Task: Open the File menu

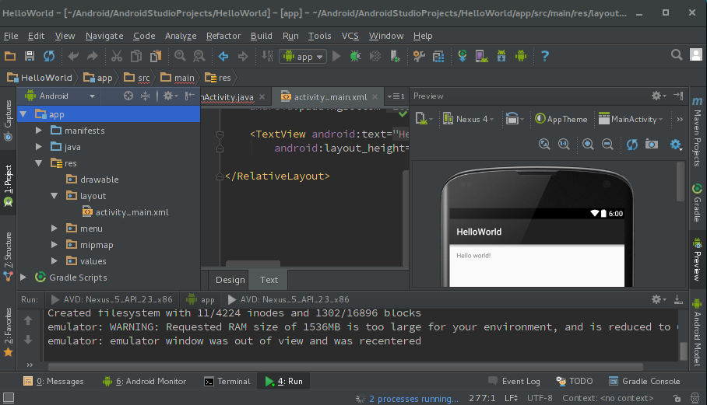Action: click(11, 36)
